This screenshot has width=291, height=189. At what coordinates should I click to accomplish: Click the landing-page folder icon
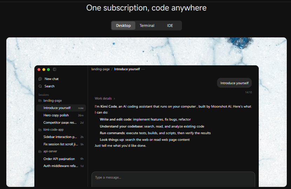[x=40, y=101]
